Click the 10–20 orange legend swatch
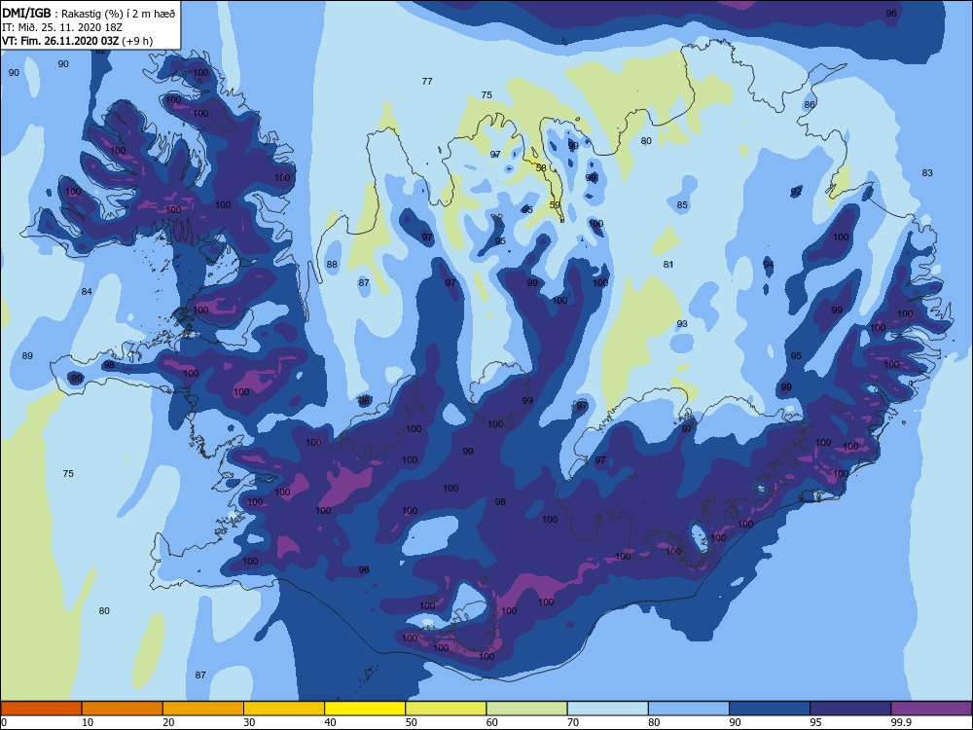This screenshot has width=973, height=730. [123, 709]
